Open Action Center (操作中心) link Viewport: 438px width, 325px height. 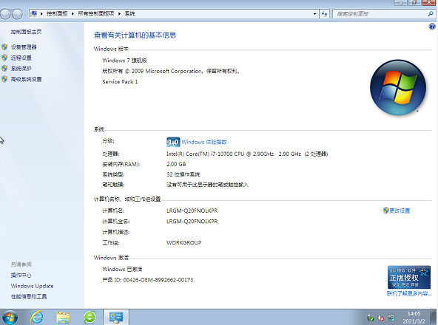[21, 276]
